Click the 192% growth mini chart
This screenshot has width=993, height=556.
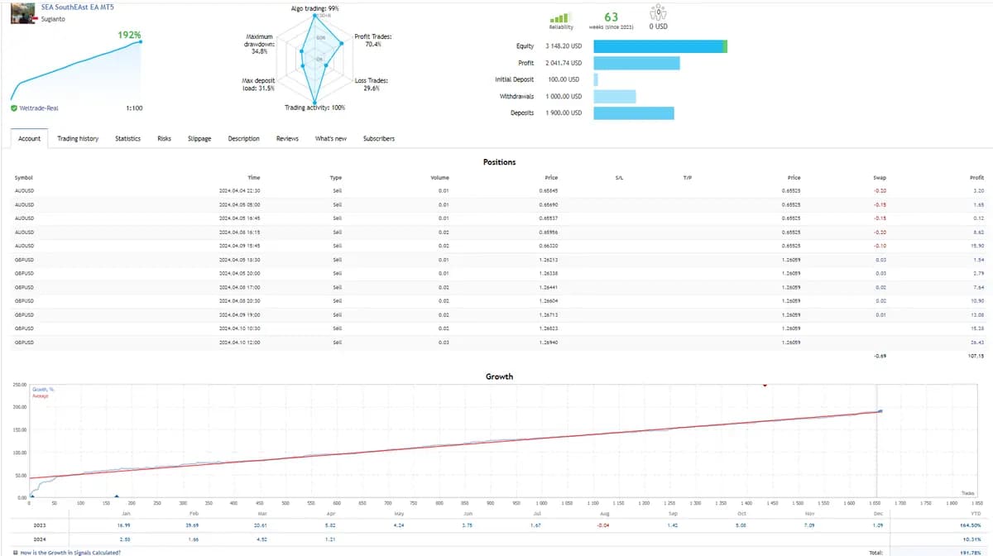pyautogui.click(x=75, y=69)
